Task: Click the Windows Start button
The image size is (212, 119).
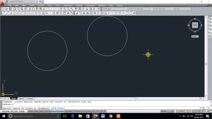Action: pyautogui.click(x=4, y=116)
